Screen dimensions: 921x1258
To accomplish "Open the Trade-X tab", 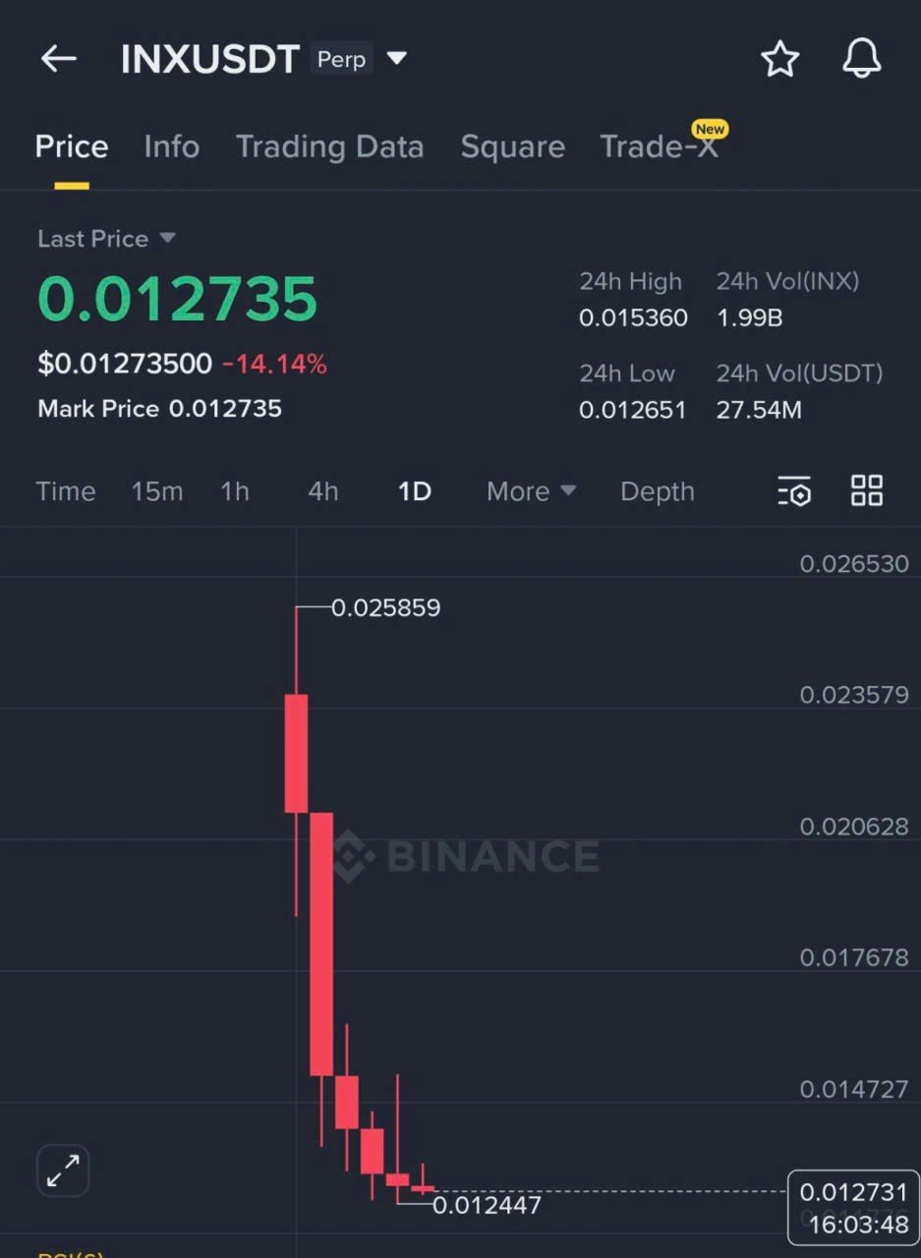I will pos(659,147).
